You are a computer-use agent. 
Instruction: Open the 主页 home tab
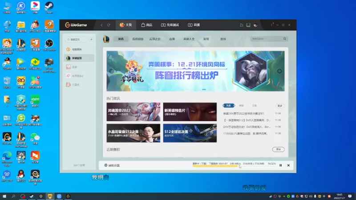point(126,25)
